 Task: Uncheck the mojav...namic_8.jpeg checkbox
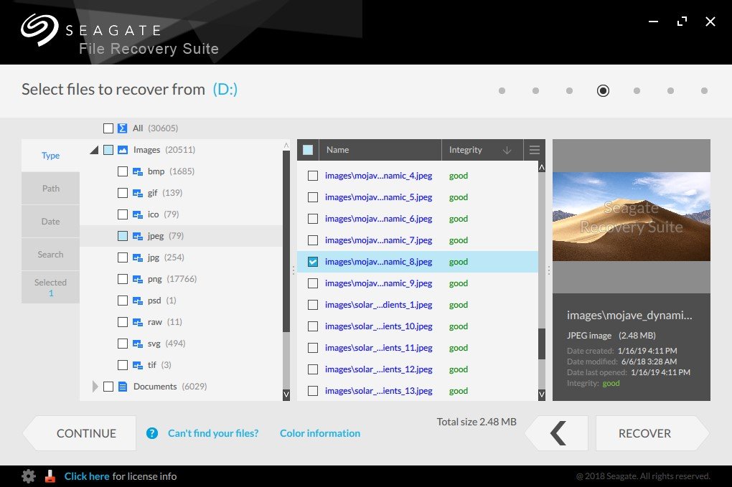point(313,262)
